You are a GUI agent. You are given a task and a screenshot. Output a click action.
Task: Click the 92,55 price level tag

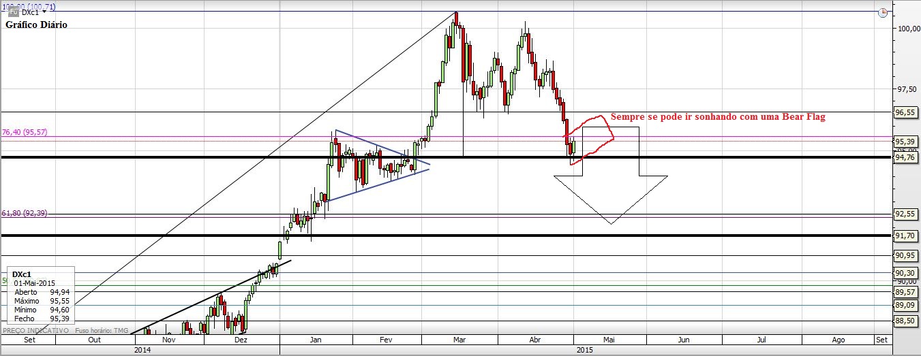tap(905, 214)
